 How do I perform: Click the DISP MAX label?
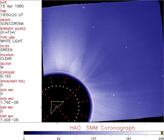coord(7,116)
